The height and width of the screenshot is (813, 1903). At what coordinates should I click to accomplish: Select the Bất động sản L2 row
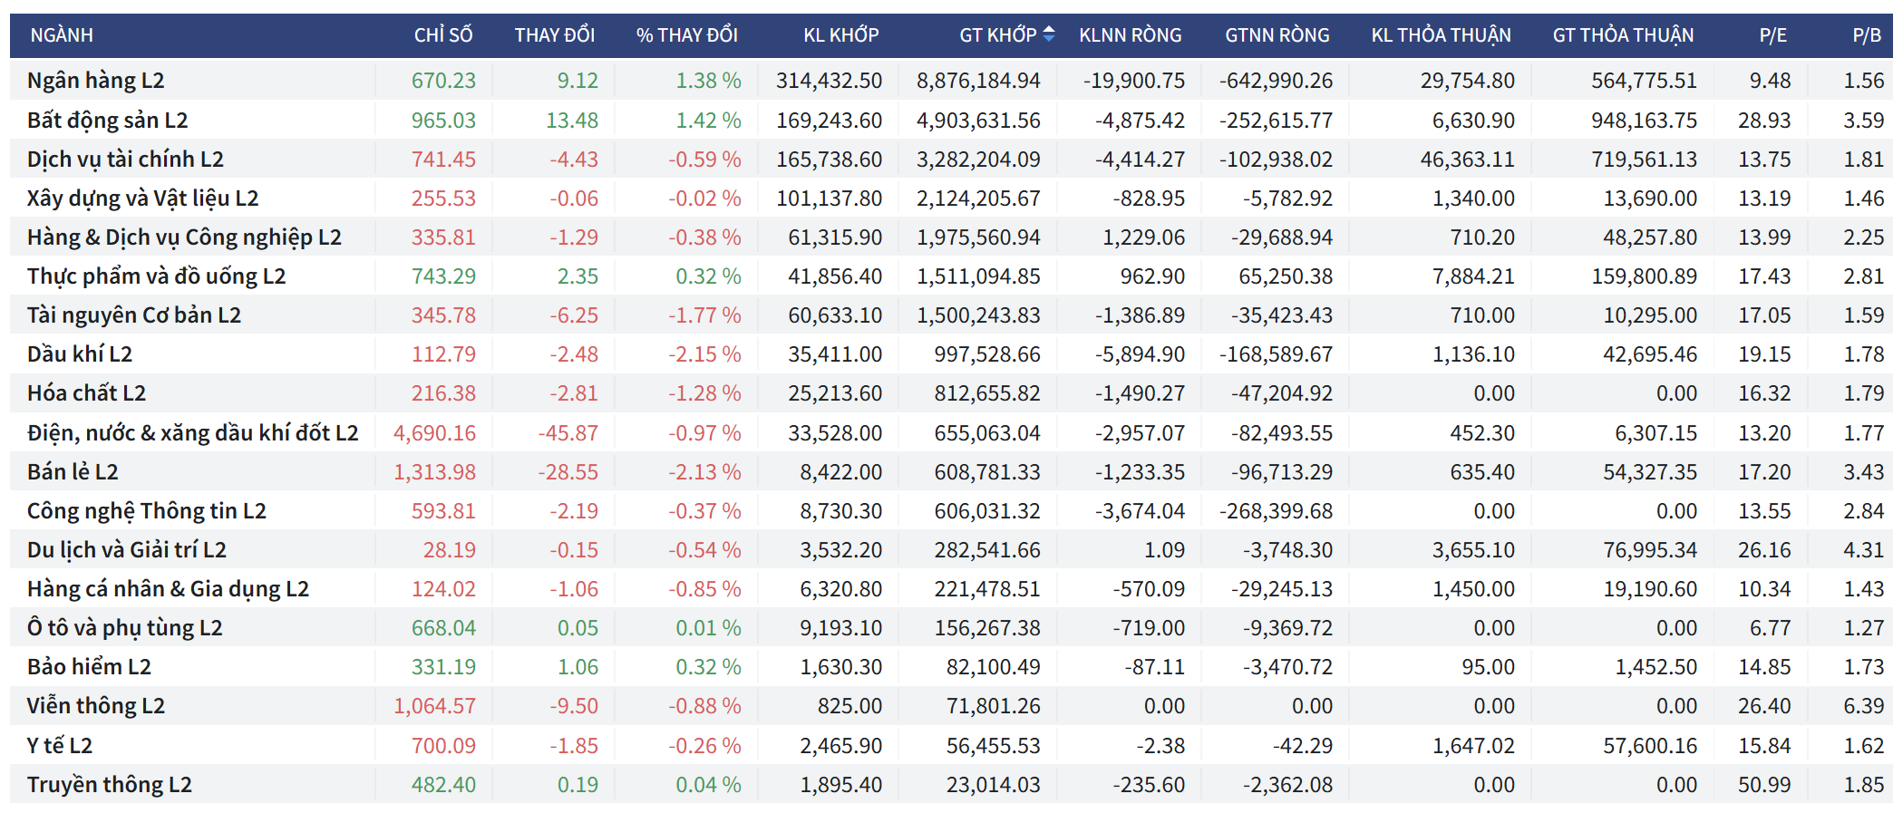pos(108,121)
